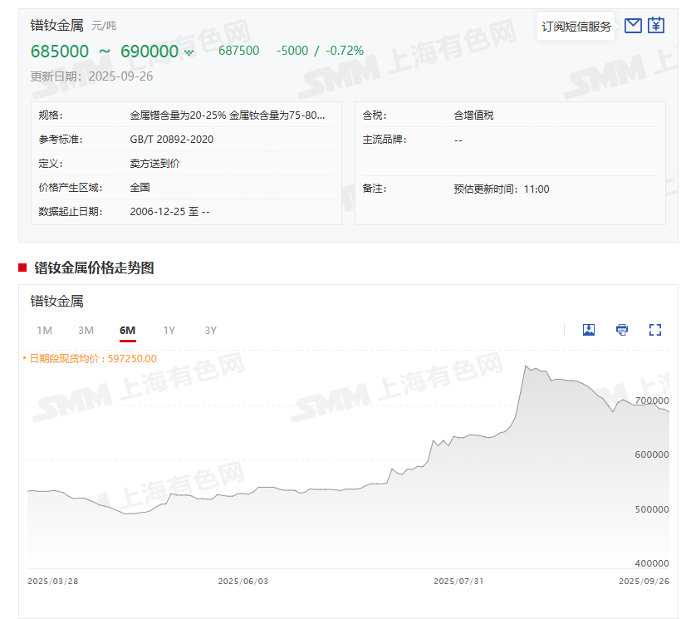
Task: Show the 3Y price history
Action: [x=210, y=331]
